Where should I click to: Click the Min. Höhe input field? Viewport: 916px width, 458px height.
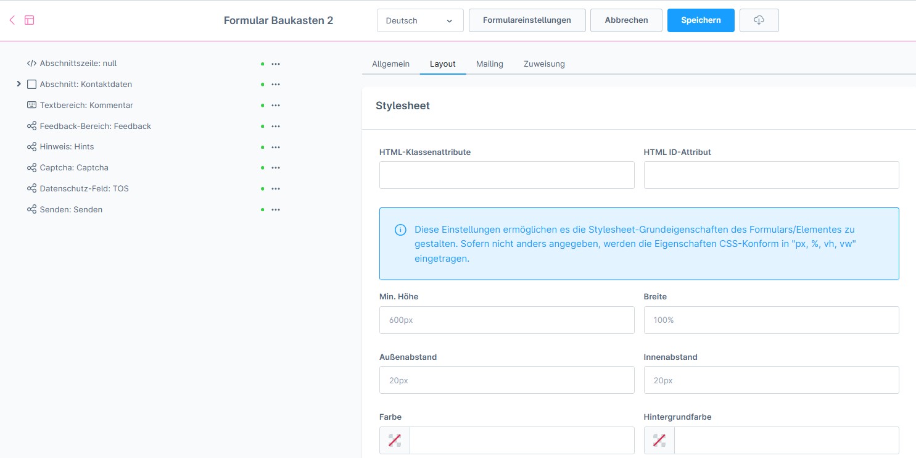point(506,320)
